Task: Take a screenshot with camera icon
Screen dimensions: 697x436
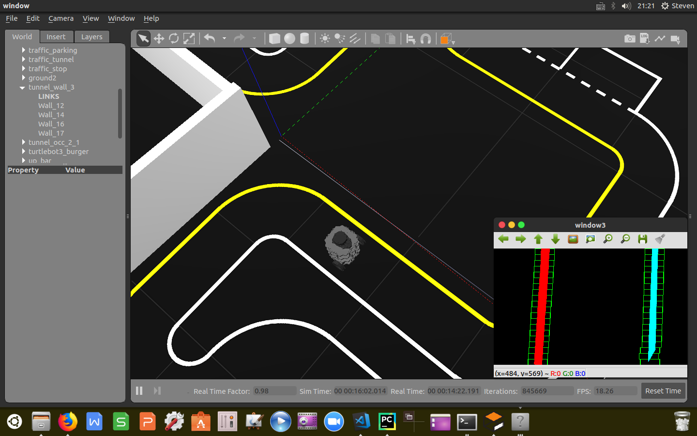Action: pyautogui.click(x=630, y=39)
